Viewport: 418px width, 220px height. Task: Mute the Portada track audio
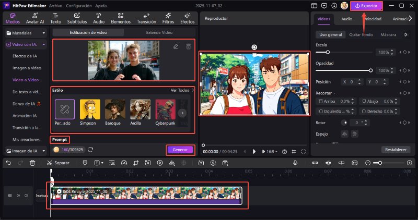(28, 195)
